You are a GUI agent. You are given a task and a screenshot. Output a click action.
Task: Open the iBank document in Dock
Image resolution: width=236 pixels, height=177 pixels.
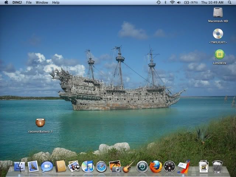[x=204, y=166]
